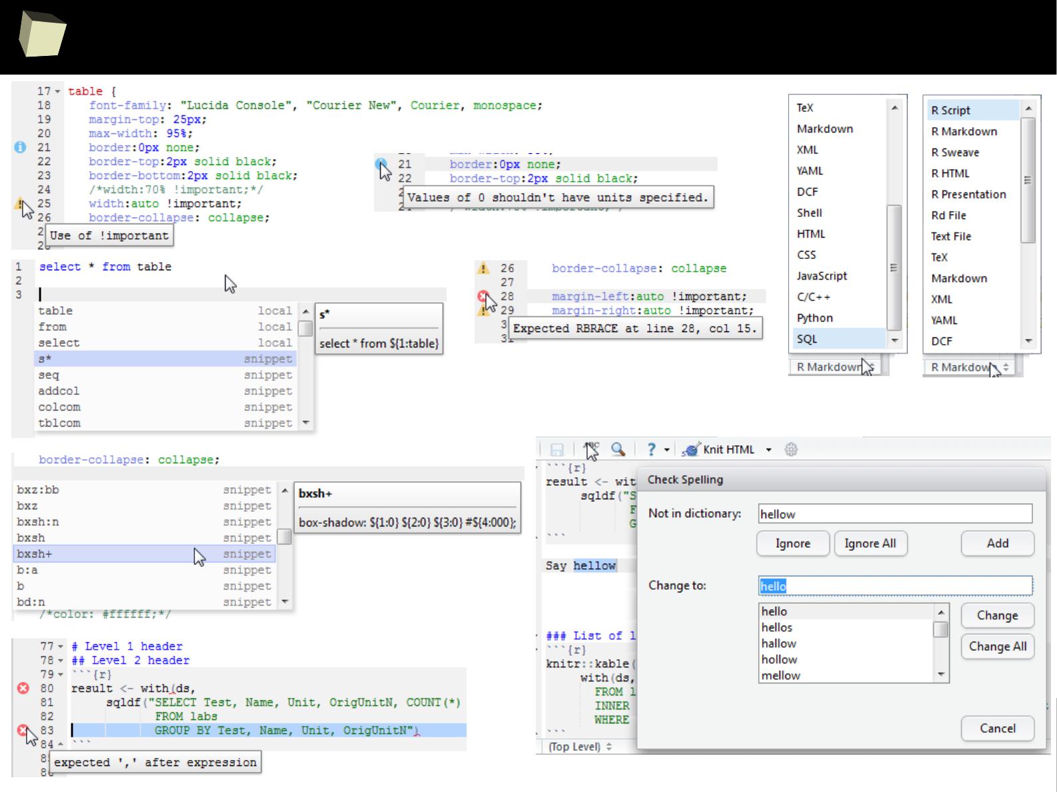Click the red error marker on line 83
1057x792 pixels.
(23, 730)
